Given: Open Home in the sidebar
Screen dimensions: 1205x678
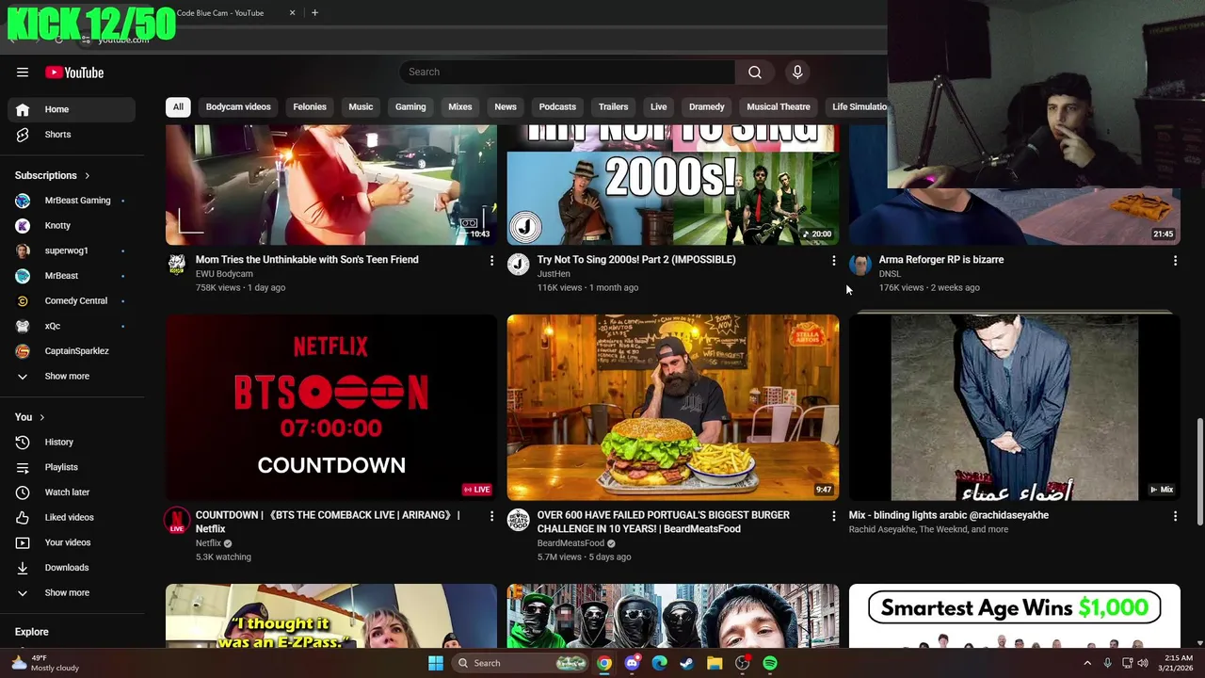Looking at the screenshot, I should [x=72, y=109].
